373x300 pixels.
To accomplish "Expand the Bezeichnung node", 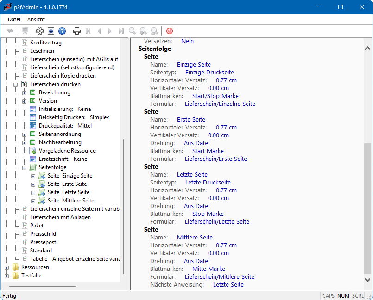I will coord(24,93).
